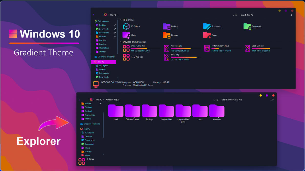Select This PC in bottom window sidebar
This screenshot has width=305, height=171.
pos(85,129)
